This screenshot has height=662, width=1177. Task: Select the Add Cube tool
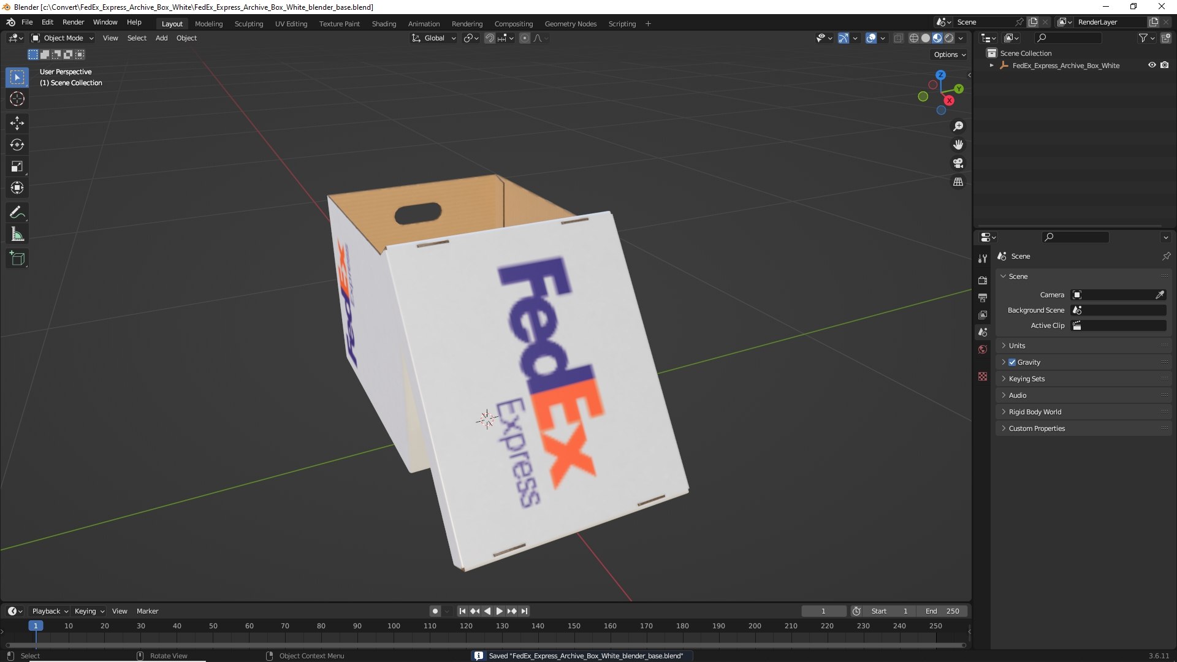(x=17, y=259)
